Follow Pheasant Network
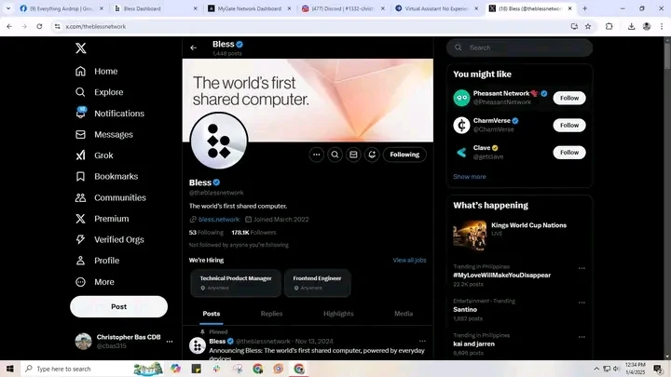This screenshot has height=377, width=671. pyautogui.click(x=569, y=98)
